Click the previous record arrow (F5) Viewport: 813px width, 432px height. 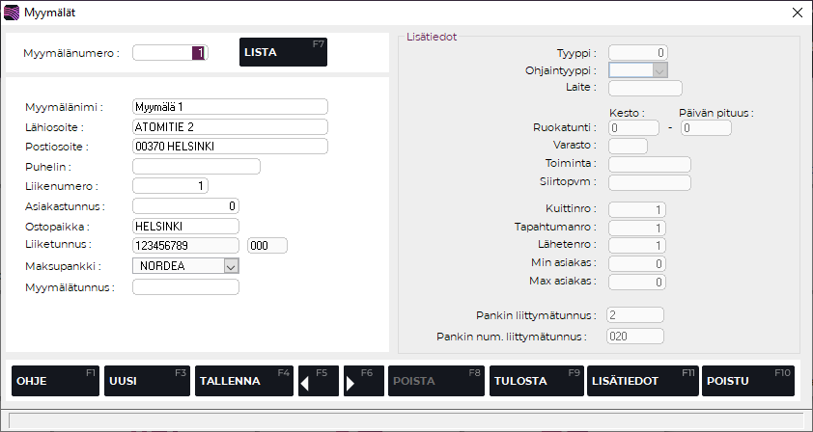coord(319,381)
